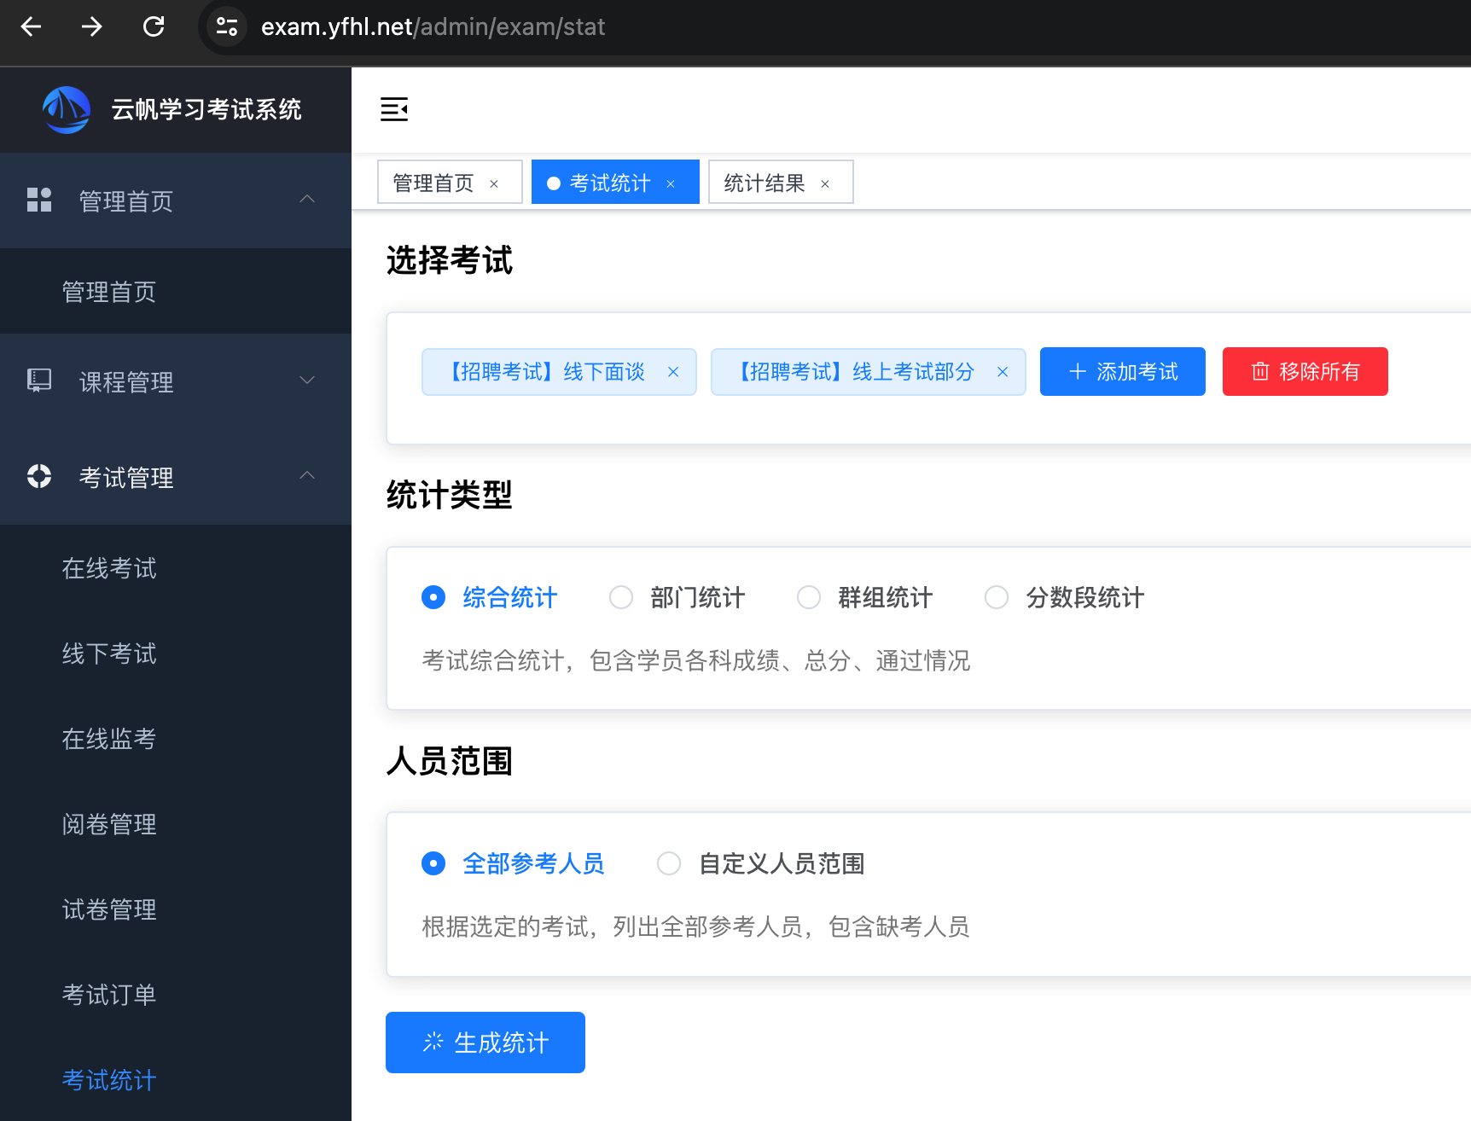Close the 统计结果 tab

(x=825, y=183)
